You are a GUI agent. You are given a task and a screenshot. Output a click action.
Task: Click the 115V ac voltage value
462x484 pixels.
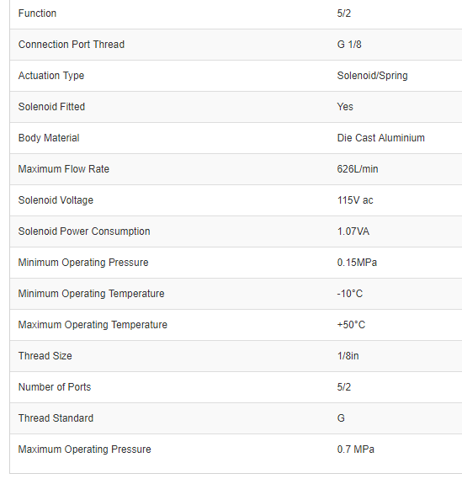pos(355,200)
